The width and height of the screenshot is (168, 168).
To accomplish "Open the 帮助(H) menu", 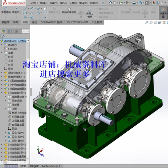I will (x=94, y=3).
